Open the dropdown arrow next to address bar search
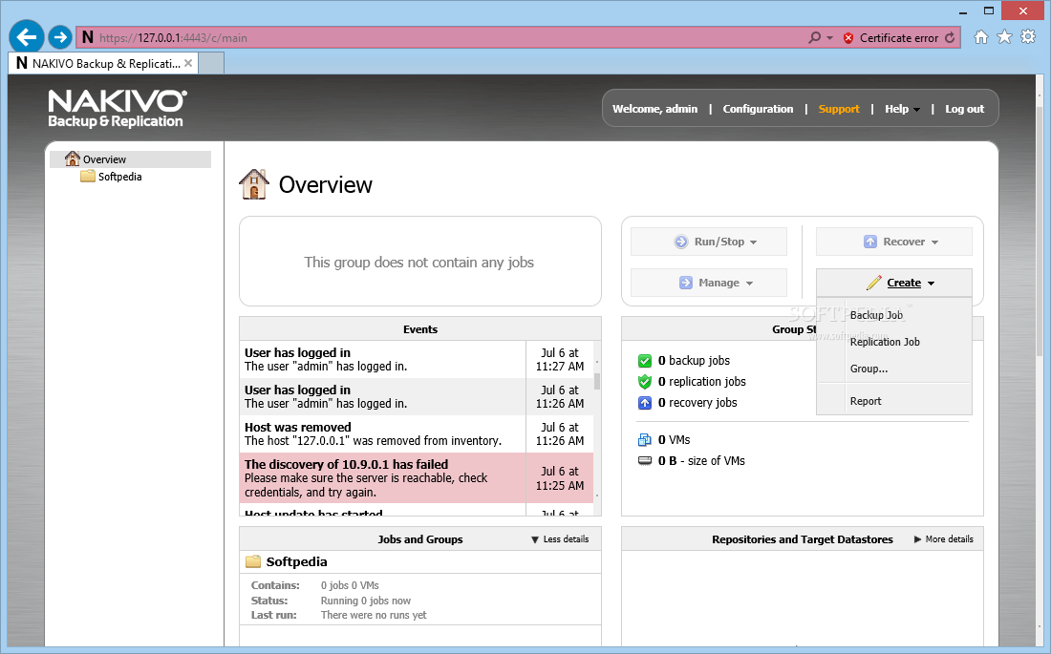Screen dimensions: 1051x654 click(829, 38)
